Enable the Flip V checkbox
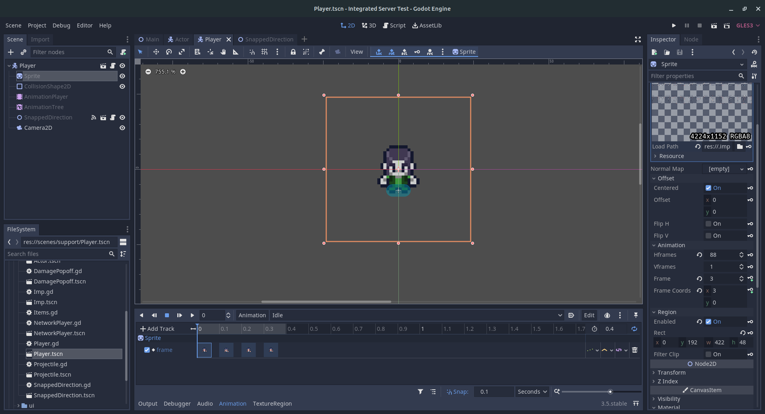Viewport: 765px width, 414px height. click(x=708, y=236)
